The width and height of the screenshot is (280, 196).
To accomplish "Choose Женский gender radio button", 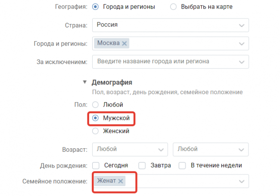I will [96, 131].
